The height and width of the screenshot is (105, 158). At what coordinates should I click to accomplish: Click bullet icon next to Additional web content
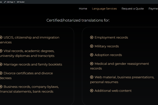pyautogui.click(x=92, y=91)
